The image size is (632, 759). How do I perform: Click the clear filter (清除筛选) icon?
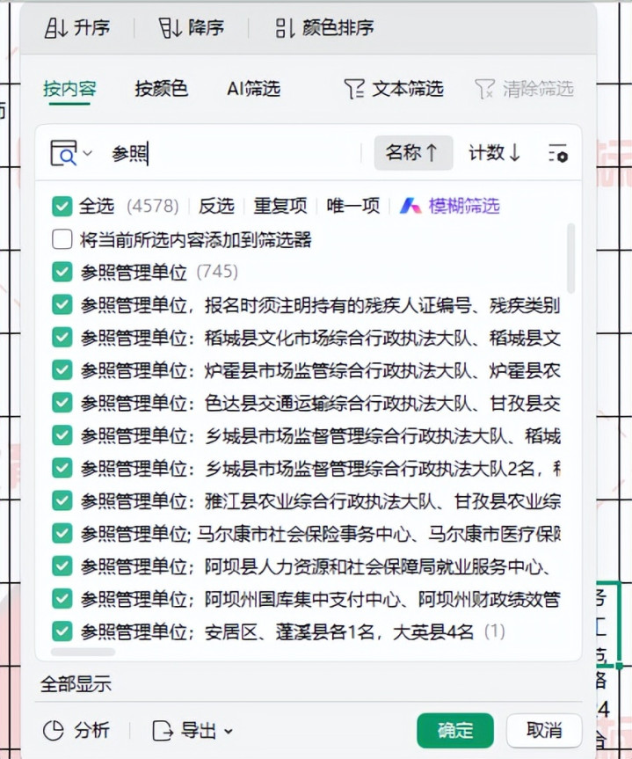click(x=484, y=89)
